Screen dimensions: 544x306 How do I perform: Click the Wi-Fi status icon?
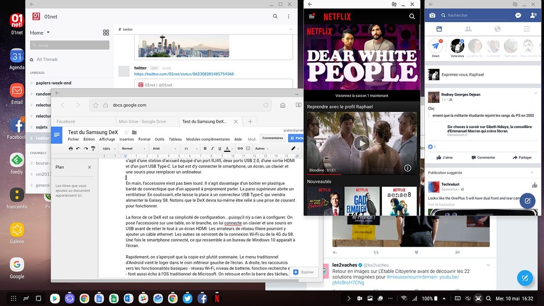(x=404, y=298)
